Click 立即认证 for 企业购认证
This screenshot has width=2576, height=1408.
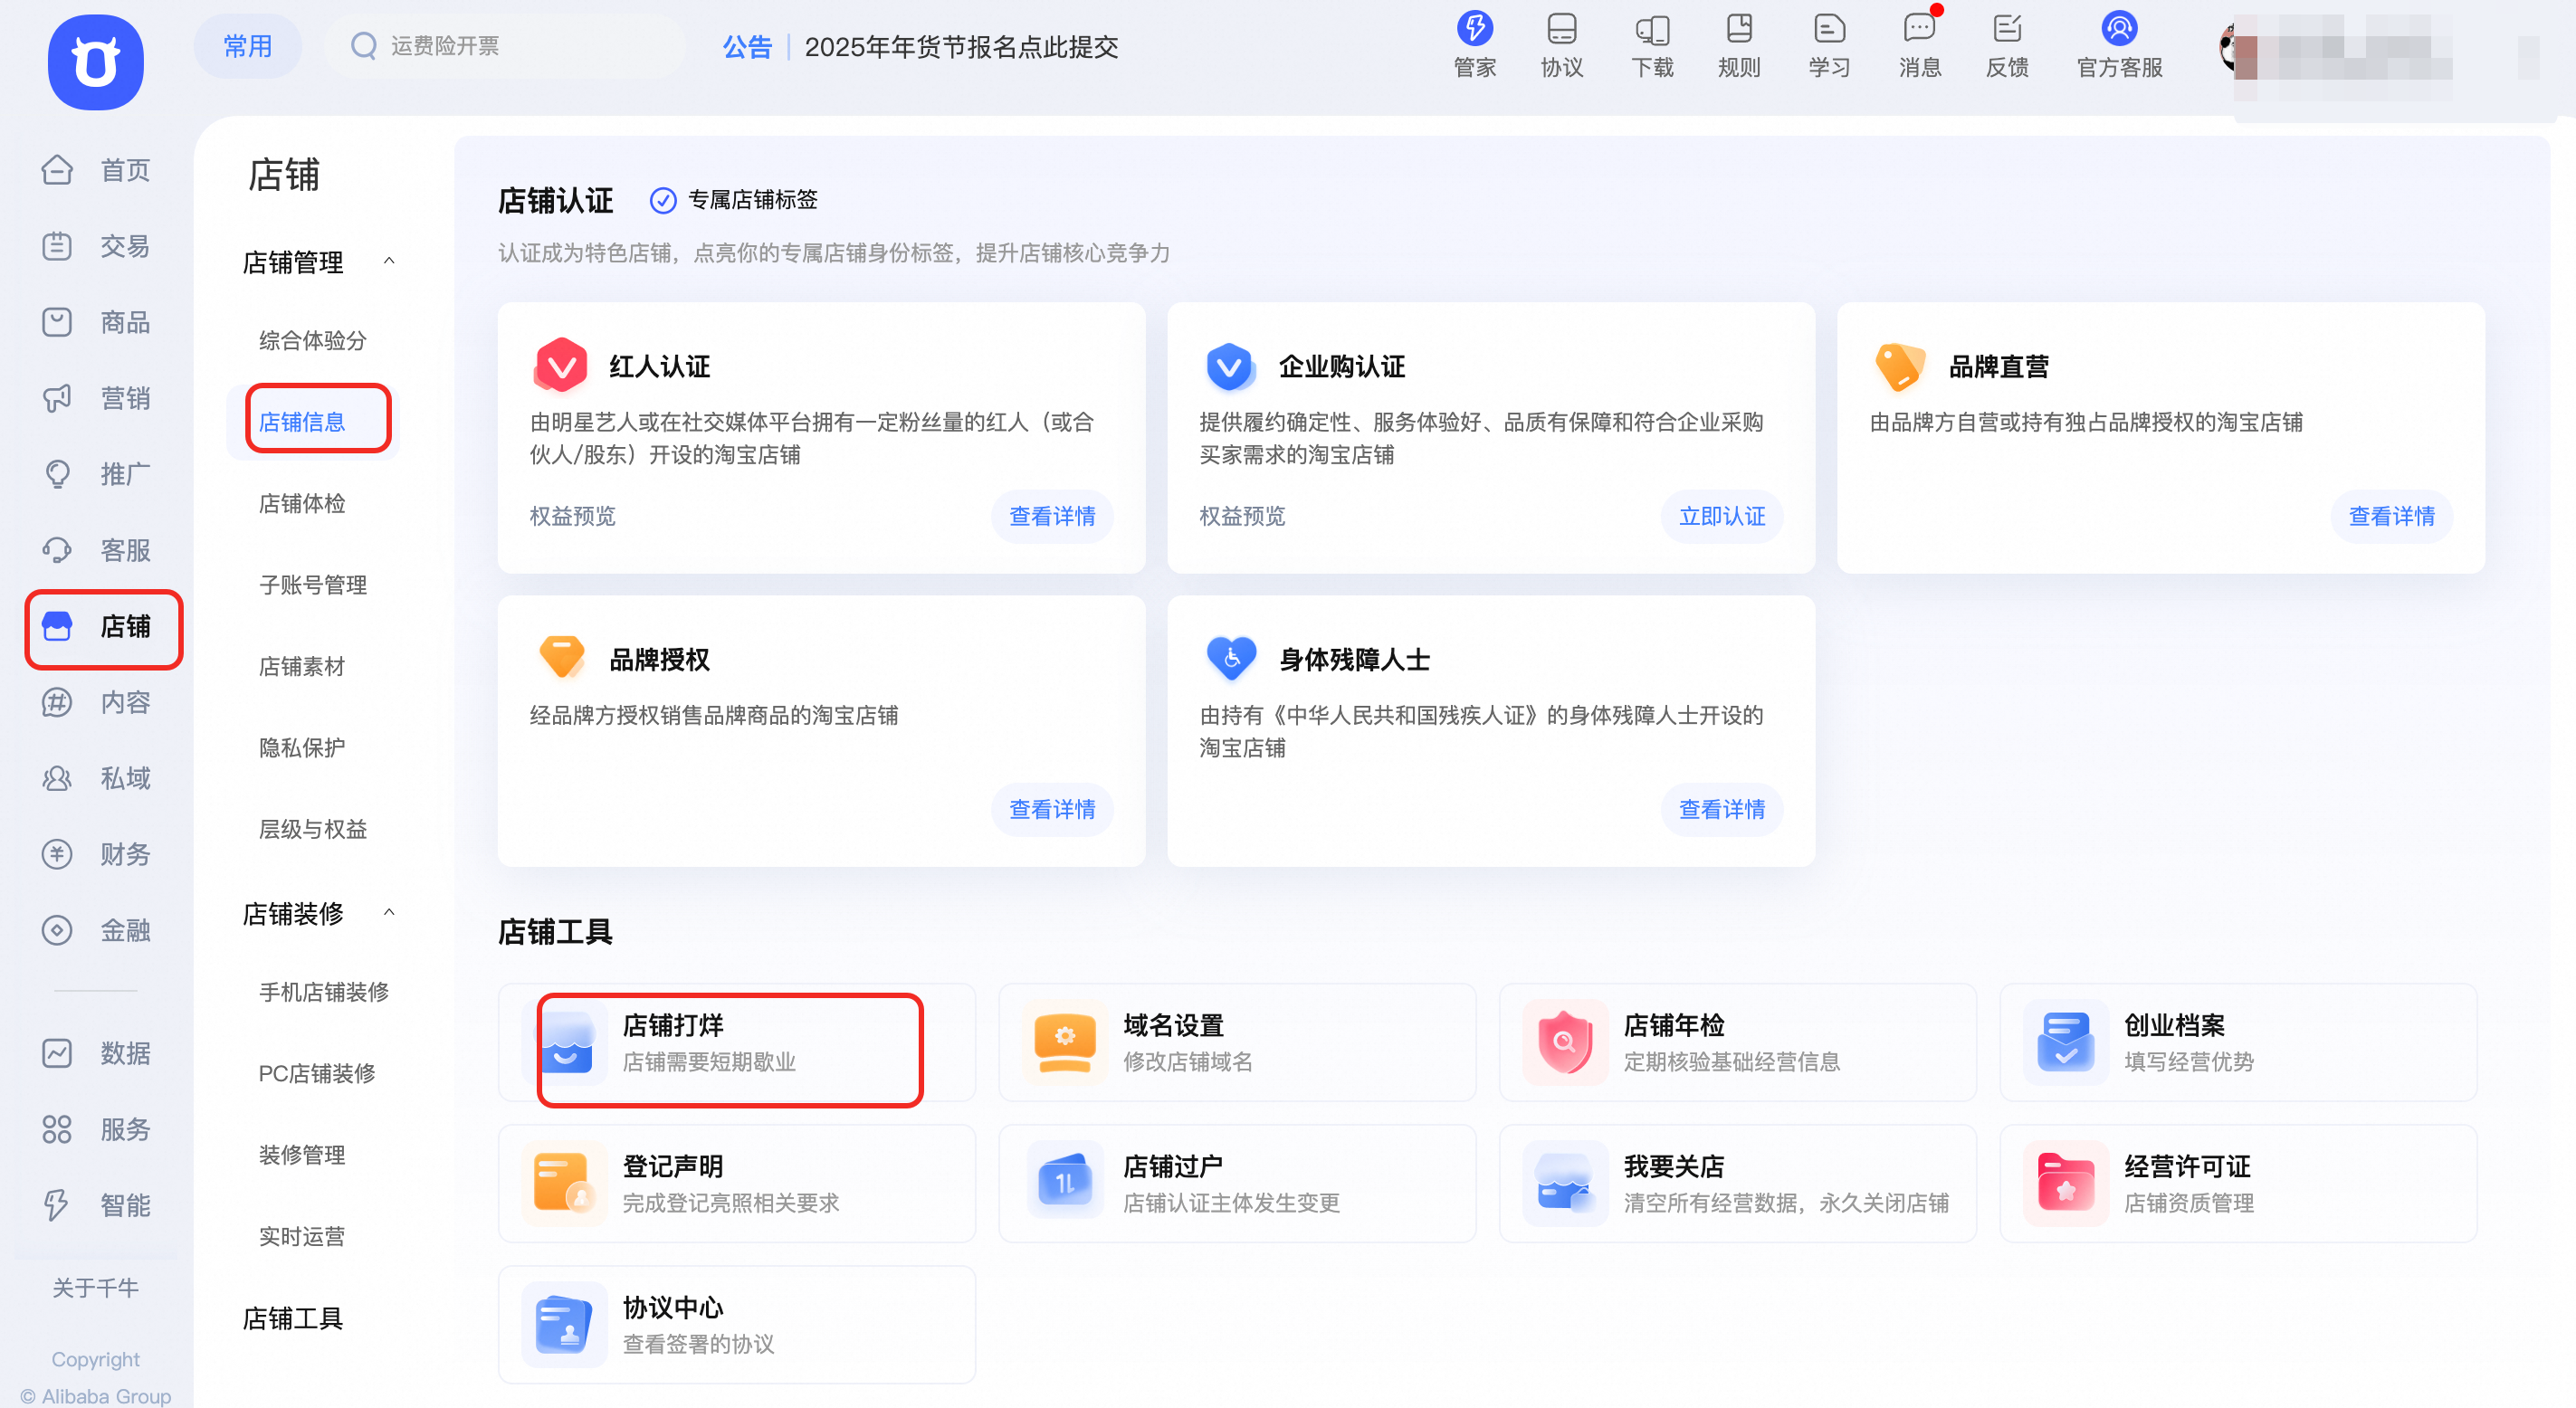(x=1721, y=516)
